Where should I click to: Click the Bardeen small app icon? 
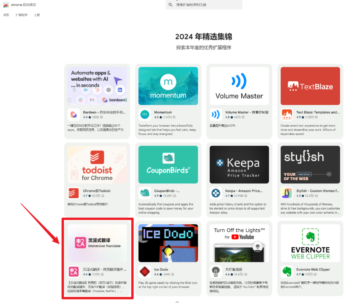[x=74, y=114]
